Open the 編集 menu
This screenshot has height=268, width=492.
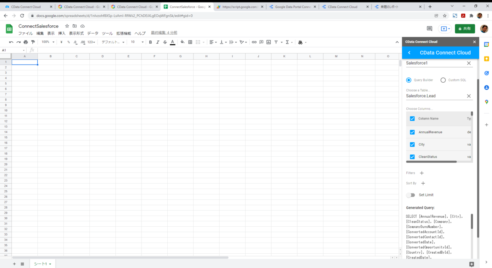click(40, 34)
